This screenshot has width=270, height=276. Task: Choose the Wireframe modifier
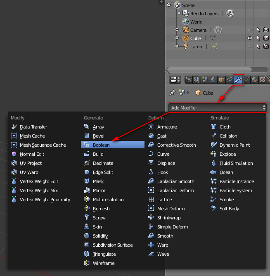click(x=113, y=263)
